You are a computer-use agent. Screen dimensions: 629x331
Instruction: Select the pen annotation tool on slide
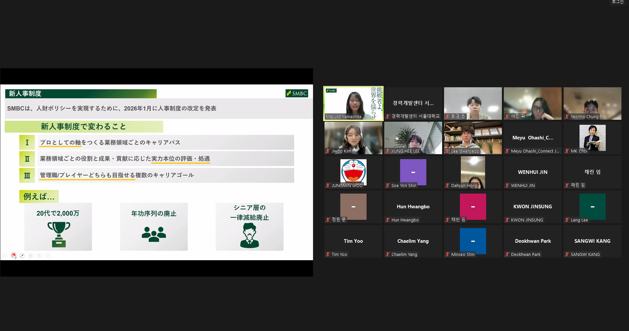coord(22,256)
